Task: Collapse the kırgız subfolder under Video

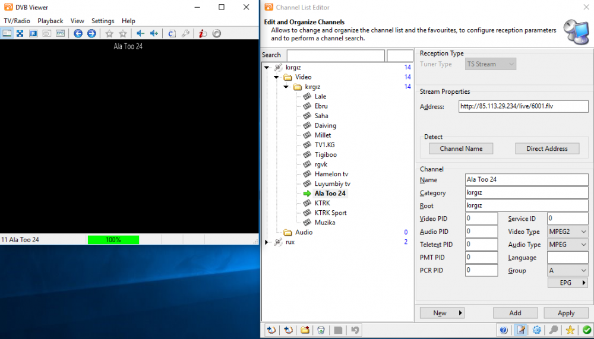Action: pos(286,87)
